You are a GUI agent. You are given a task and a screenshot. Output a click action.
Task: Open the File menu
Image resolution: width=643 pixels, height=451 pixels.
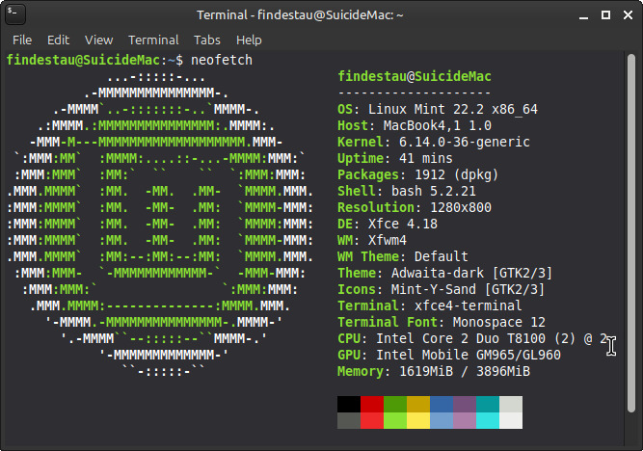coord(22,40)
